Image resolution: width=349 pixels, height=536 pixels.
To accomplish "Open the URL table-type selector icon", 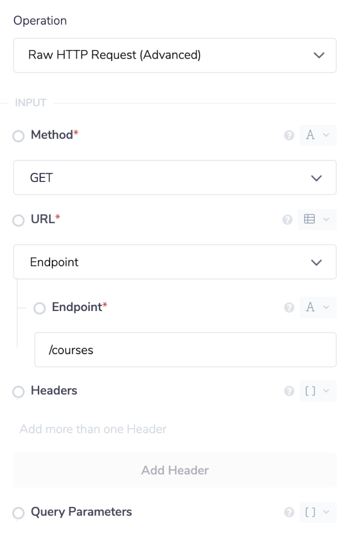I will click(x=318, y=220).
